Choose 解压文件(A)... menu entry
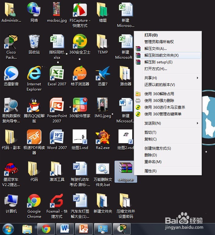The height and width of the screenshot is (235, 215). click(168, 49)
